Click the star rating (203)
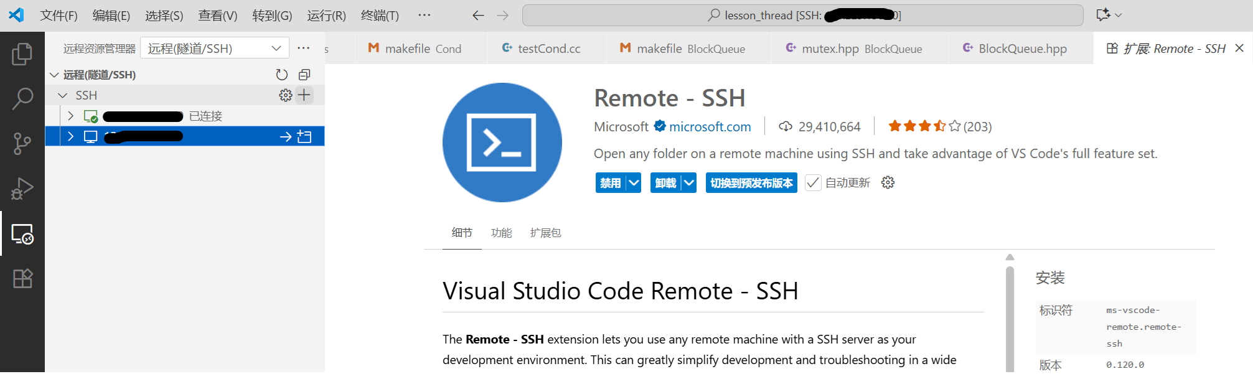The height and width of the screenshot is (379, 1253). pos(940,126)
